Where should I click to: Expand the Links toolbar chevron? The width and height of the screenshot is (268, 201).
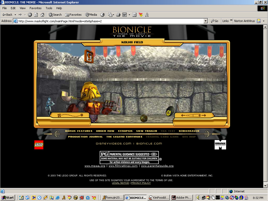pos(231,20)
